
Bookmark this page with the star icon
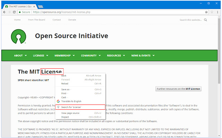[x=206, y=12]
